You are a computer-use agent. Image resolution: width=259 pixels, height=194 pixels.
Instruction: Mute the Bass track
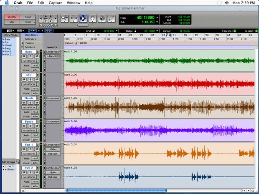pyautogui.click(x=36, y=56)
